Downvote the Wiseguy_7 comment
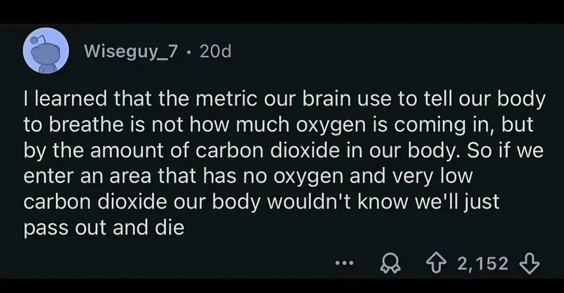Screen dimensions: 564x293 530,263
